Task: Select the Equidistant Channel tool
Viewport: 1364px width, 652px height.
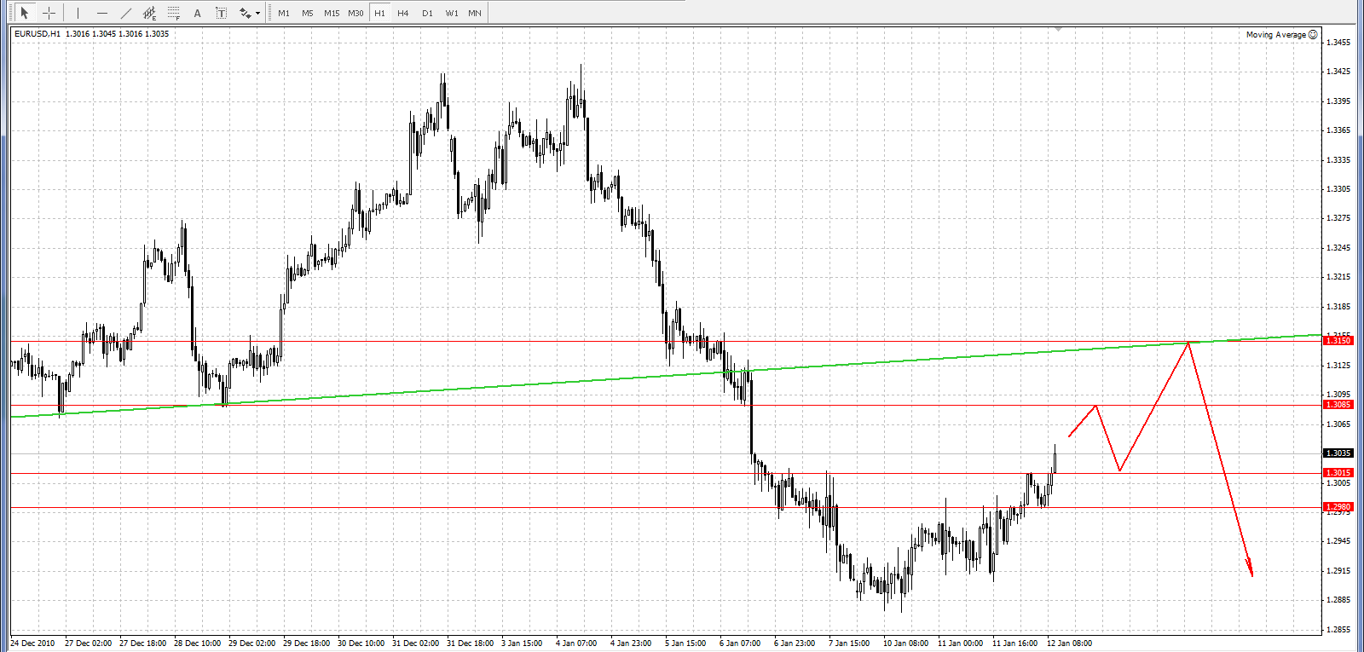Action: tap(150, 13)
